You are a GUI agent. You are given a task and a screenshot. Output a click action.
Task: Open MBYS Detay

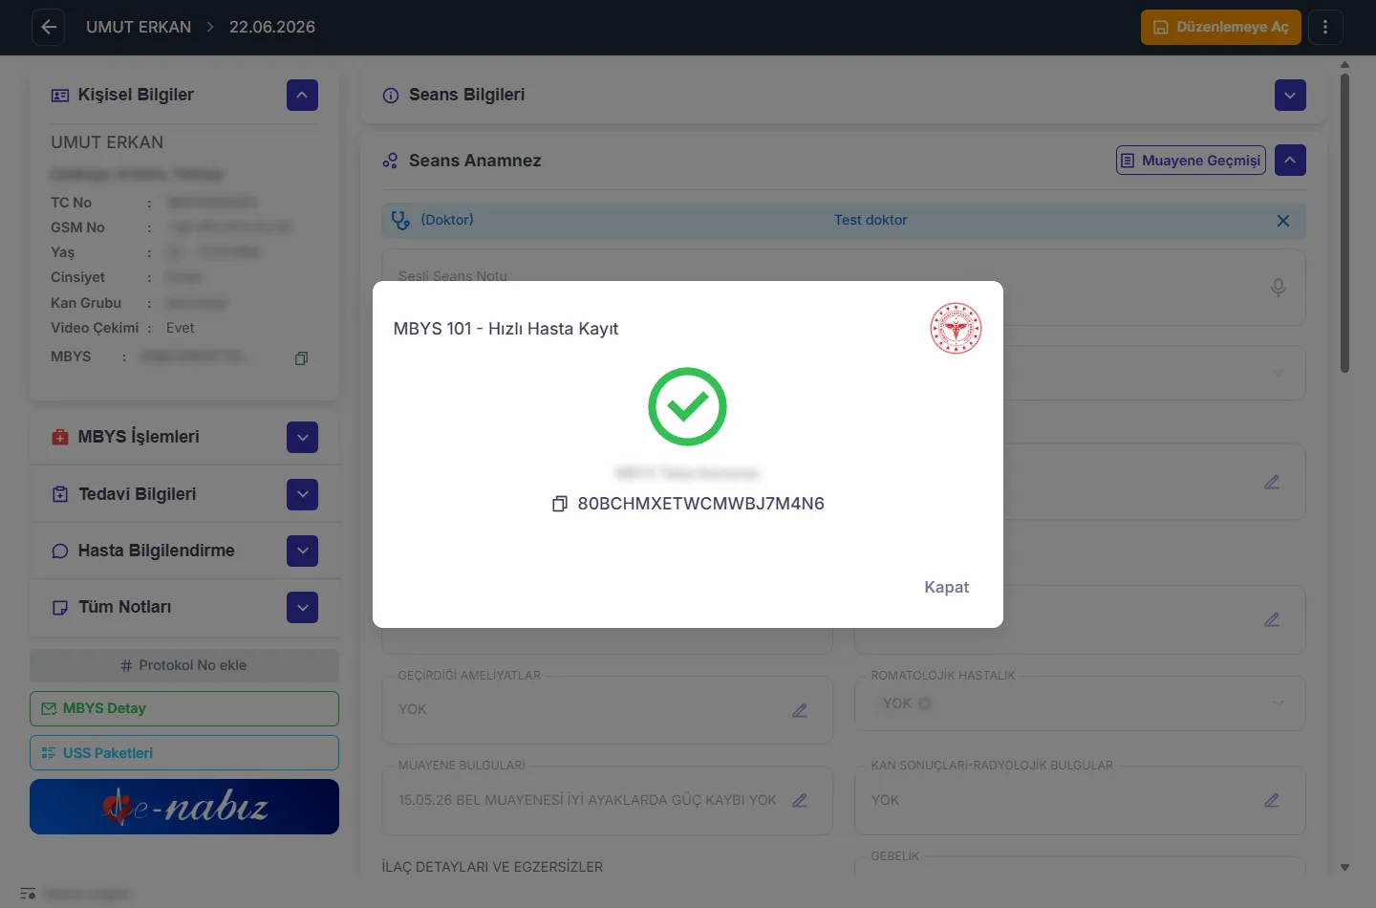(184, 708)
